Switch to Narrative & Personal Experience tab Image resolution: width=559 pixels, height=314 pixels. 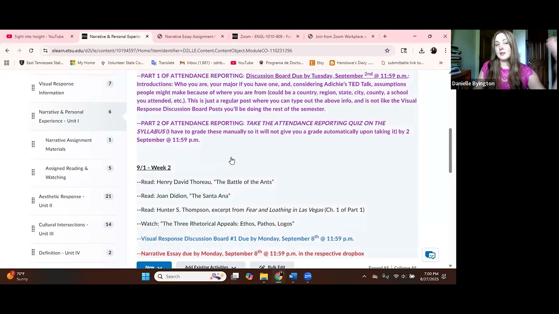click(x=115, y=37)
